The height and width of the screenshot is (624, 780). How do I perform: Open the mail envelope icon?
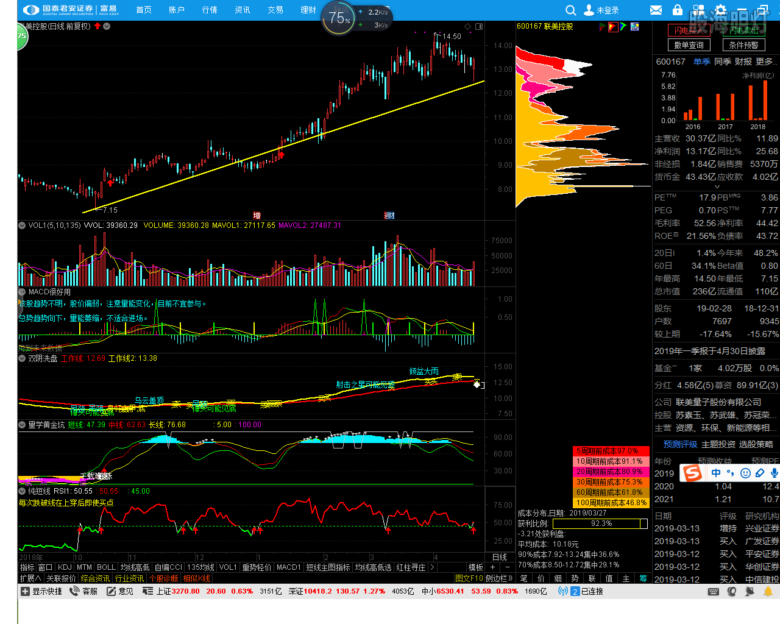coord(656,10)
